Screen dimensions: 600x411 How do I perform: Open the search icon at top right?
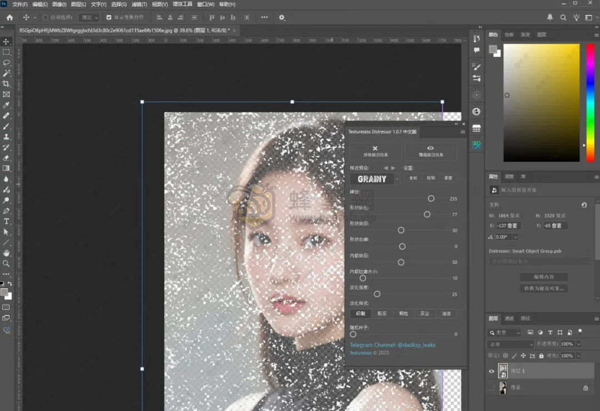[563, 18]
